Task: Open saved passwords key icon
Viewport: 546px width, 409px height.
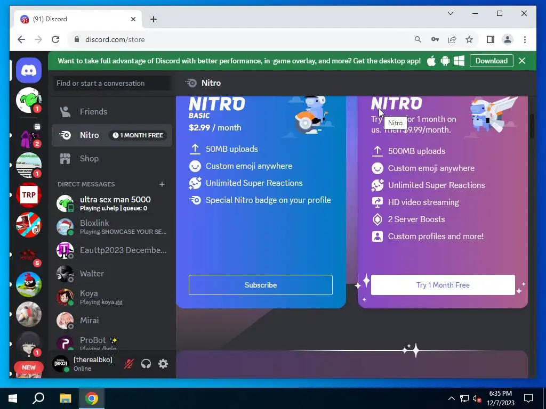Action: click(x=435, y=39)
